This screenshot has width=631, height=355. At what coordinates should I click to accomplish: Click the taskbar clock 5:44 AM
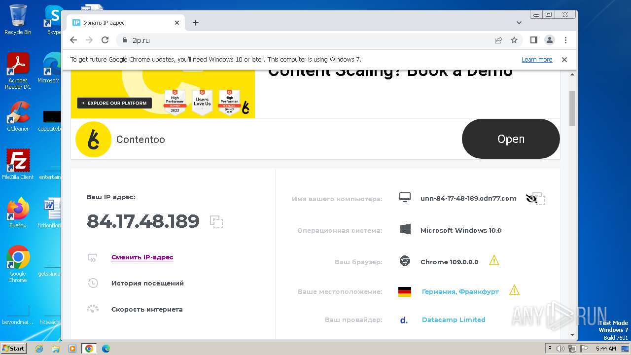tap(606, 349)
